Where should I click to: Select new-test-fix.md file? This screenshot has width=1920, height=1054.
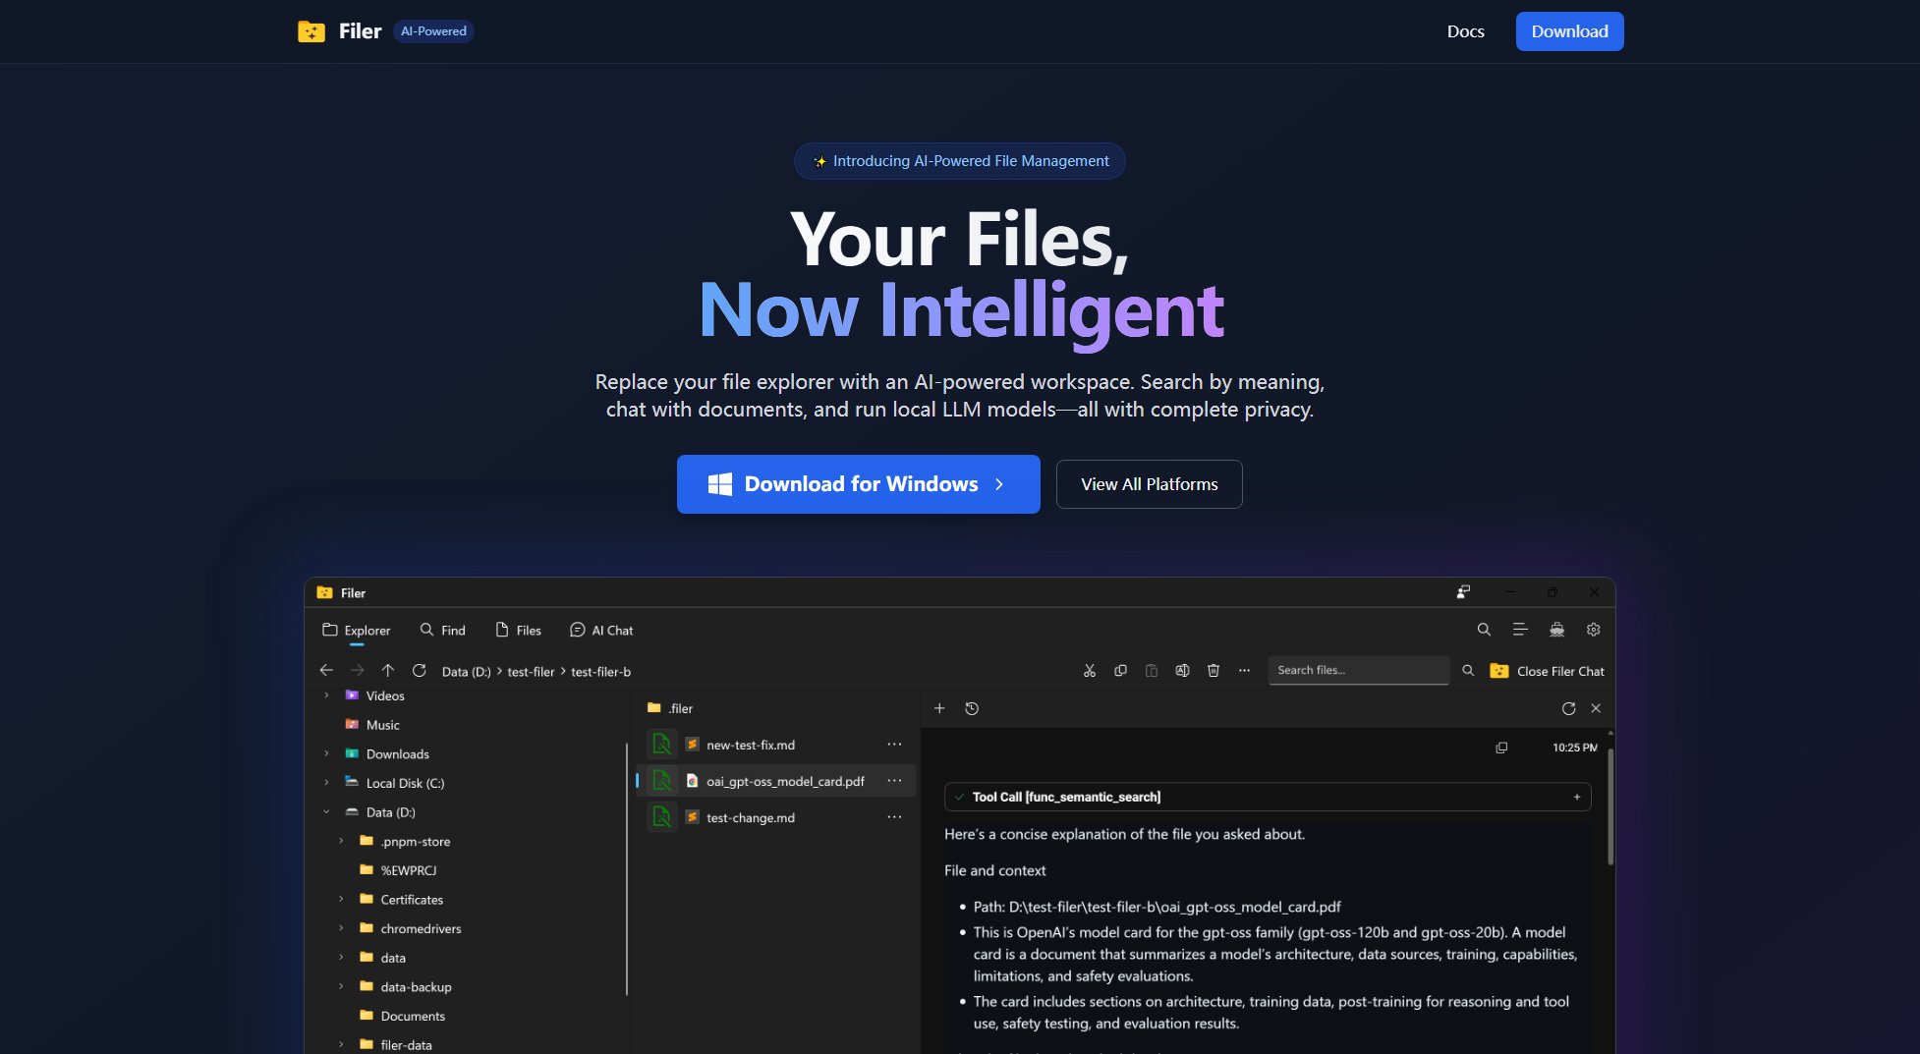tap(751, 745)
